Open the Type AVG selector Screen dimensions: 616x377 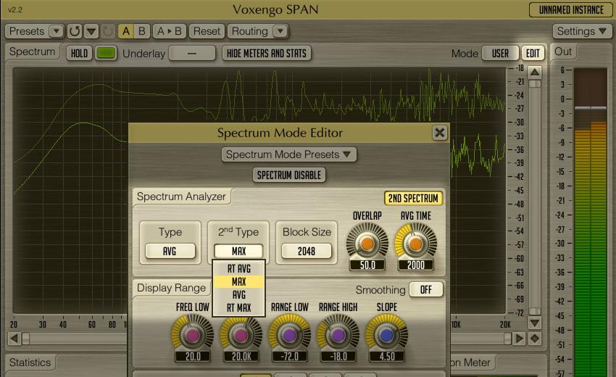tap(170, 251)
